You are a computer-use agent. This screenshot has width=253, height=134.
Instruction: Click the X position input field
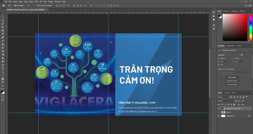point(224,61)
